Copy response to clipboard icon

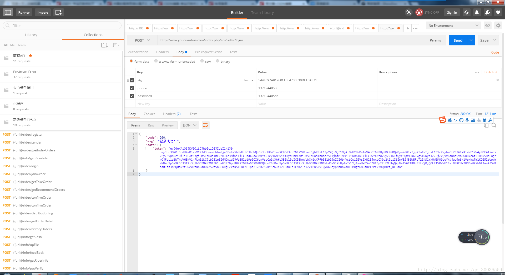(486, 125)
